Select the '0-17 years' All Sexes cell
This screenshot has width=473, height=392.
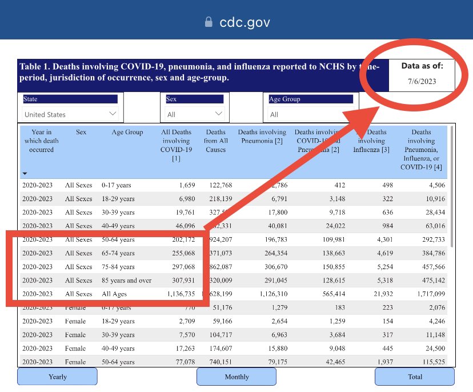(116, 185)
